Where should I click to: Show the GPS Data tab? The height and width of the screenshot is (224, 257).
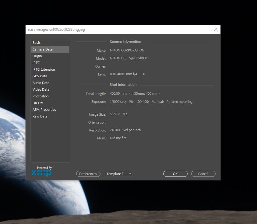pyautogui.click(x=50, y=76)
